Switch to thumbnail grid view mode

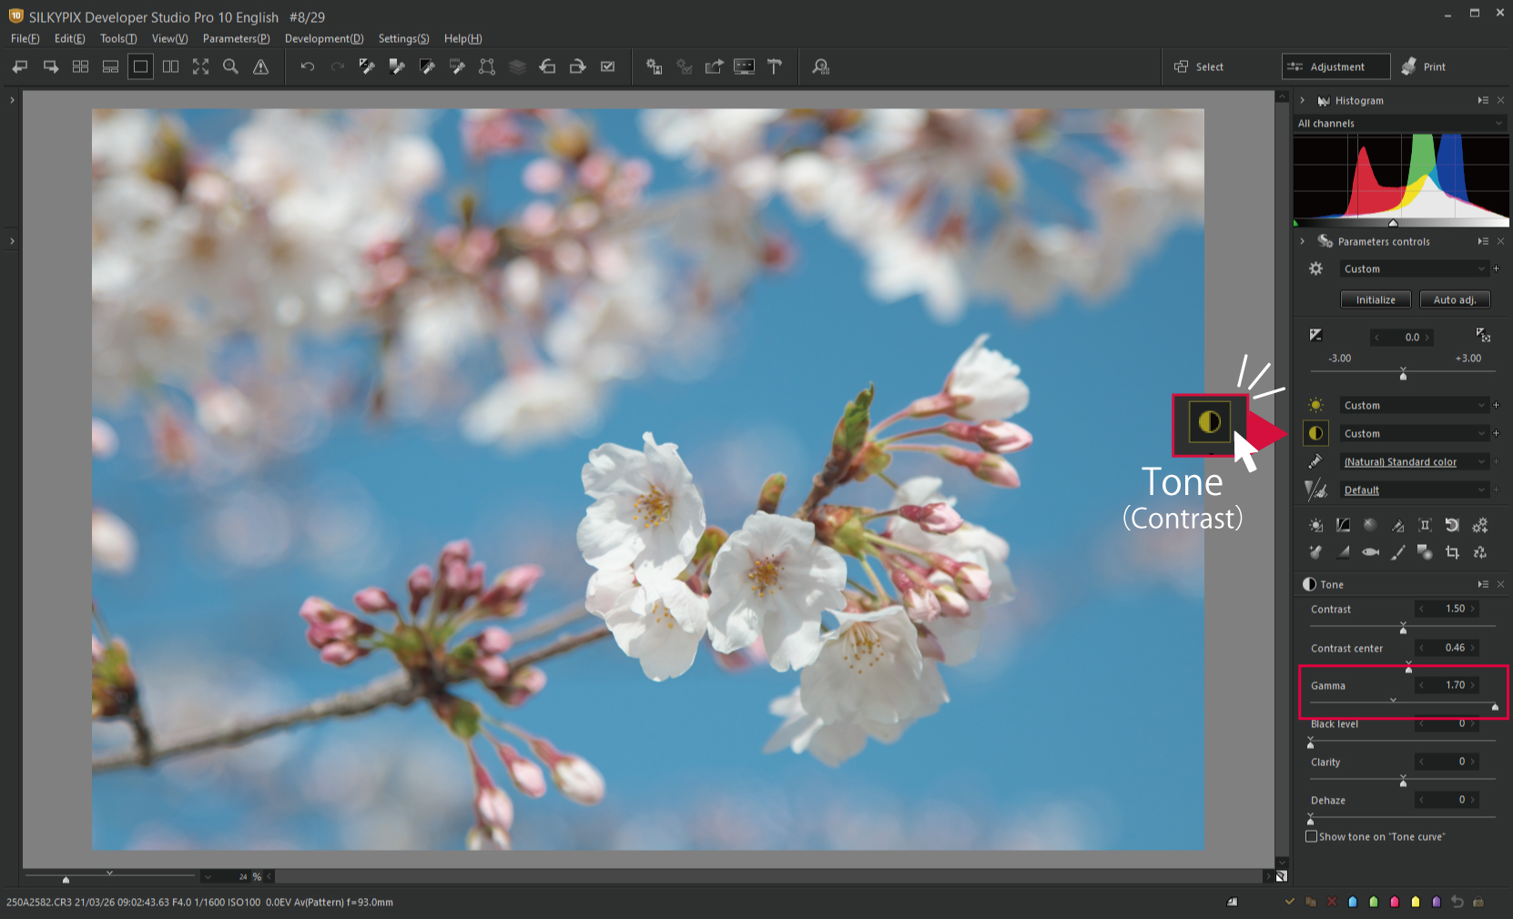coord(80,66)
